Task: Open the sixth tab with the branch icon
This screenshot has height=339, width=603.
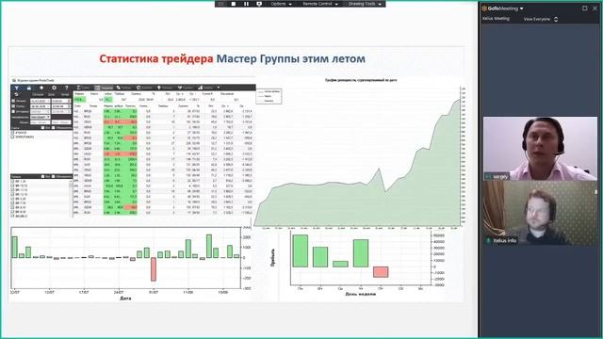Action: pos(186,88)
